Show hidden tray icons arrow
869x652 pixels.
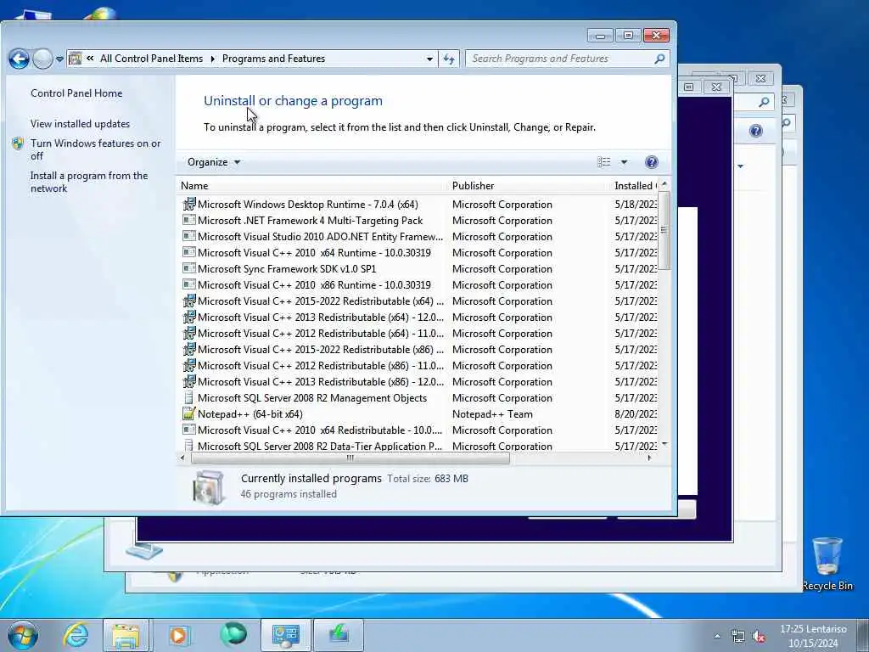pyautogui.click(x=717, y=636)
